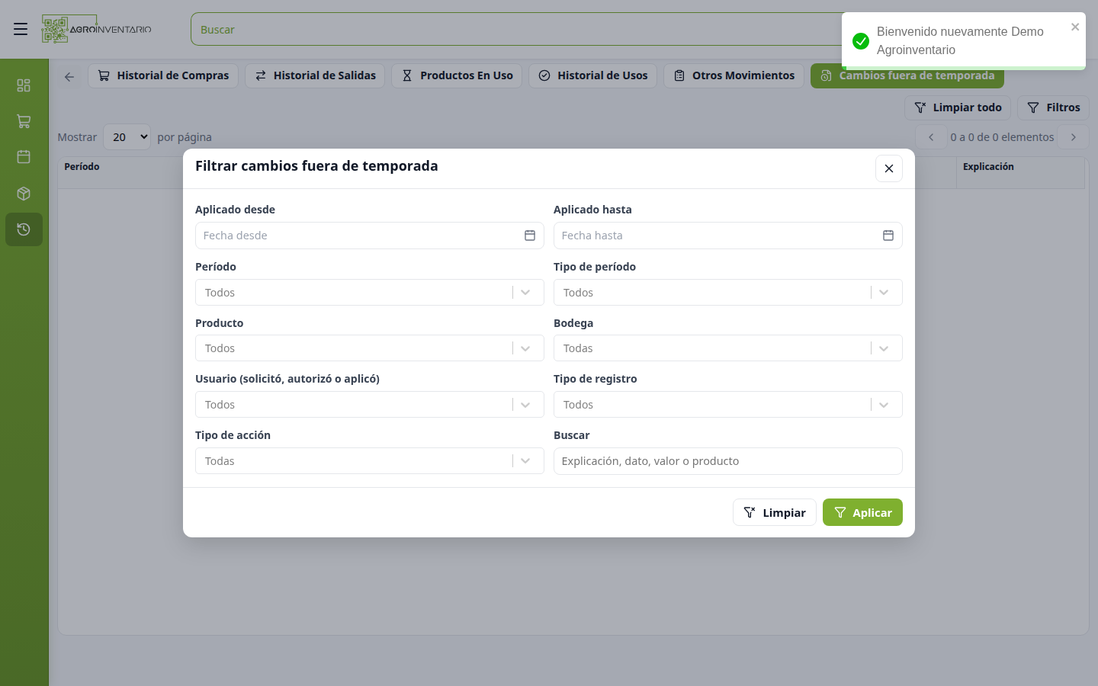The height and width of the screenshot is (686, 1098).
Task: Close the filter dialog with X
Action: click(889, 168)
